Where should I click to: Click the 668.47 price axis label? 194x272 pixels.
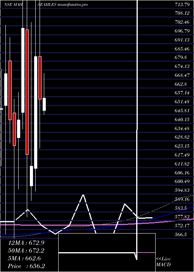pyautogui.click(x=182, y=75)
